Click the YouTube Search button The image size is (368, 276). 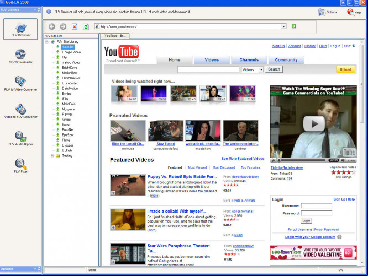click(274, 69)
